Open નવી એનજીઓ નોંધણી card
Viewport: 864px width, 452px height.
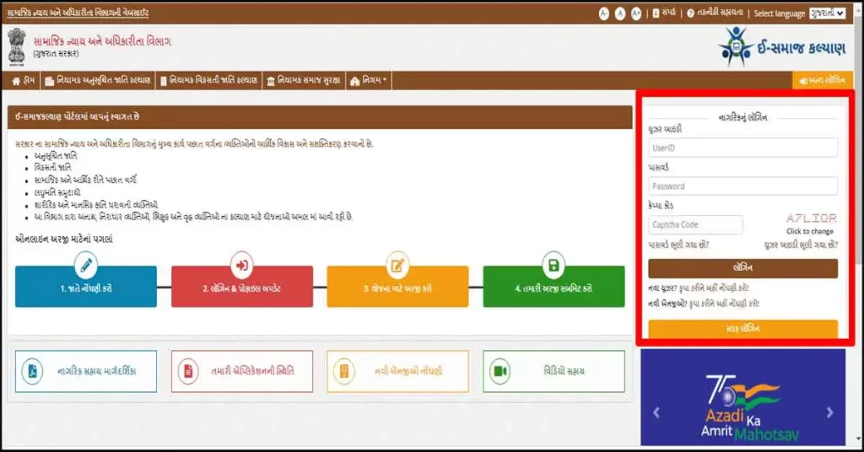point(397,372)
